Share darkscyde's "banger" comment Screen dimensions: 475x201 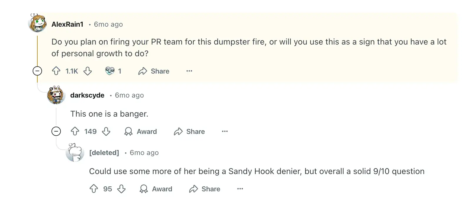tap(189, 132)
